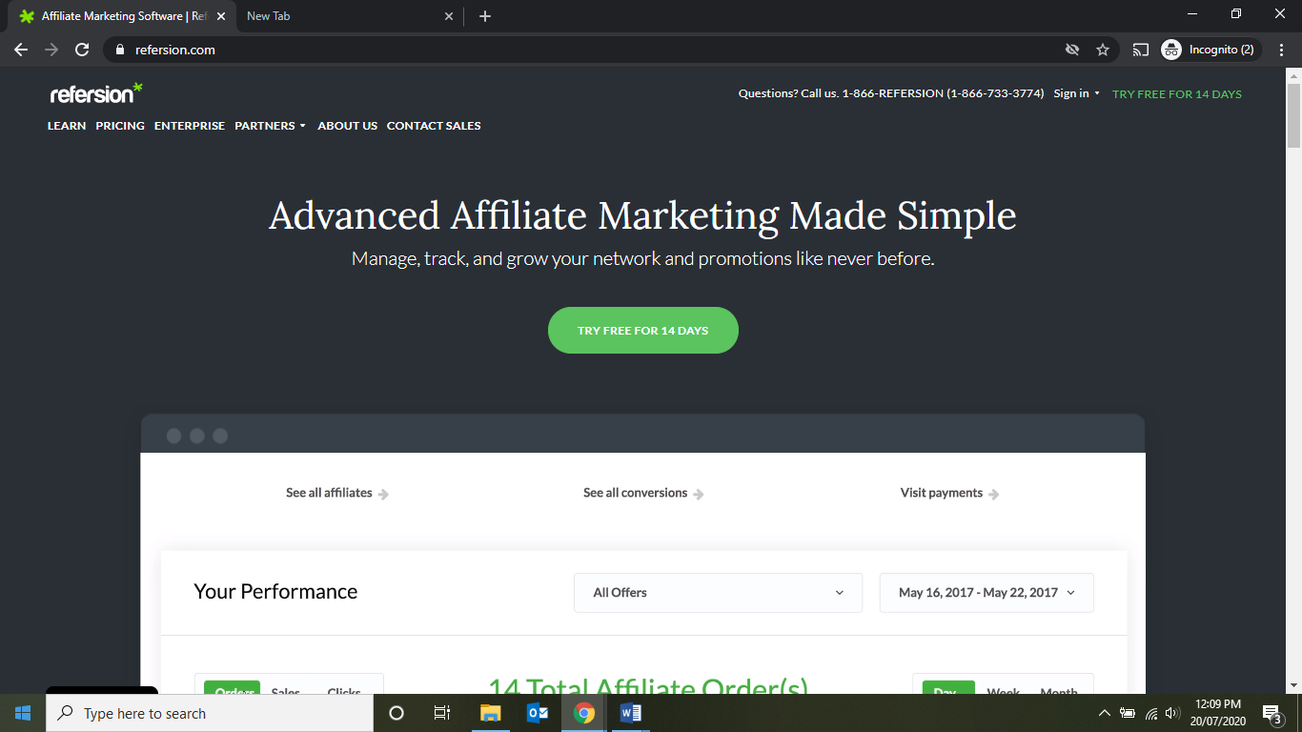Click CONTACT SALES in the navigation

point(434,126)
